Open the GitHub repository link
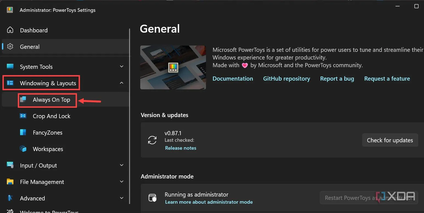The width and height of the screenshot is (424, 213). (x=287, y=79)
